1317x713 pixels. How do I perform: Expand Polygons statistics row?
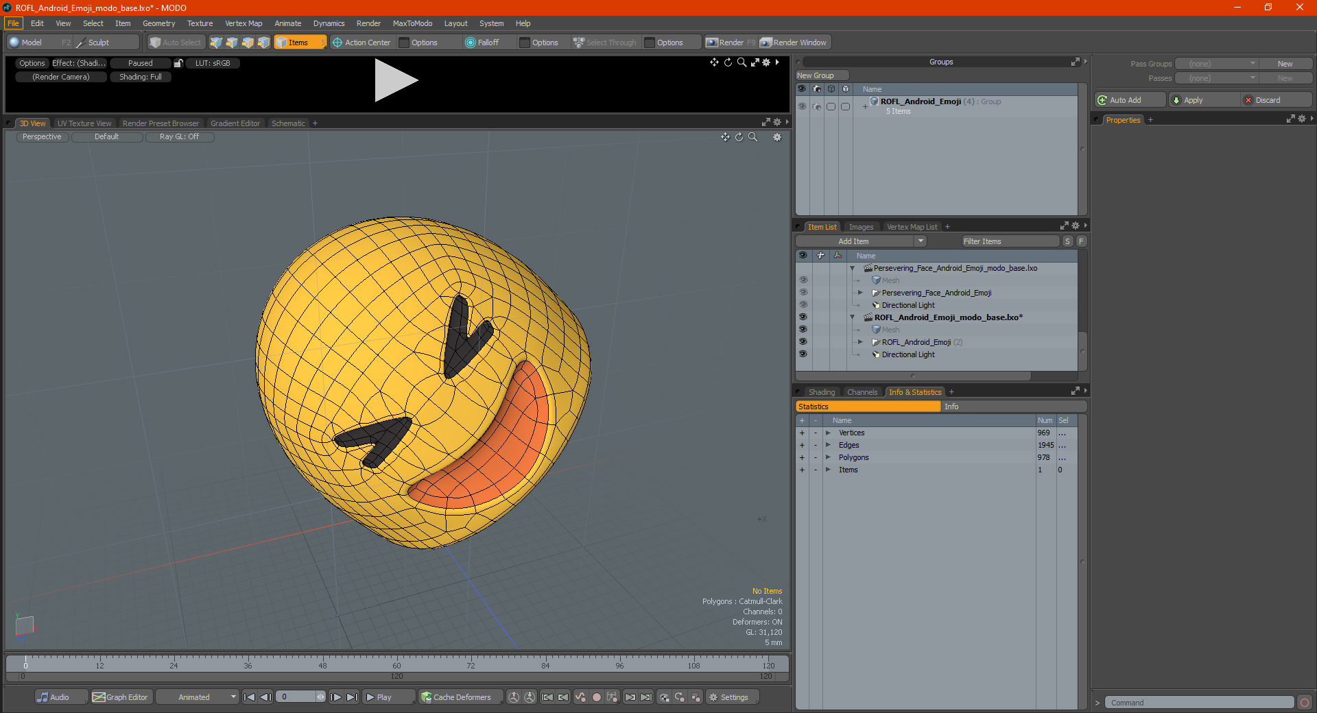(x=828, y=457)
